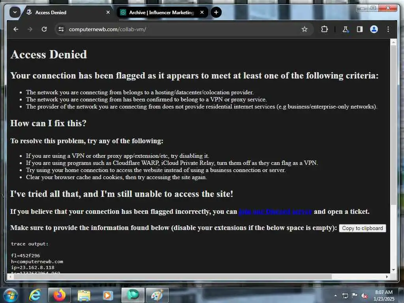Bookmark this page with the star
The width and height of the screenshot is (404, 303).
click(x=305, y=29)
